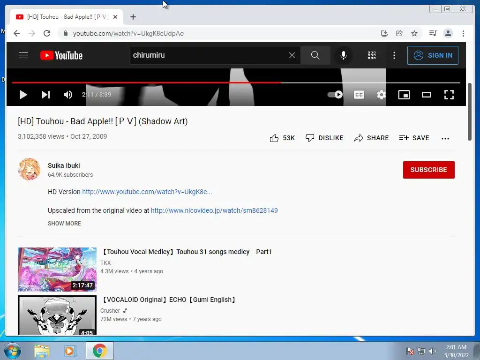480x360 pixels.
Task: Open the video settings gear
Action: [382, 95]
